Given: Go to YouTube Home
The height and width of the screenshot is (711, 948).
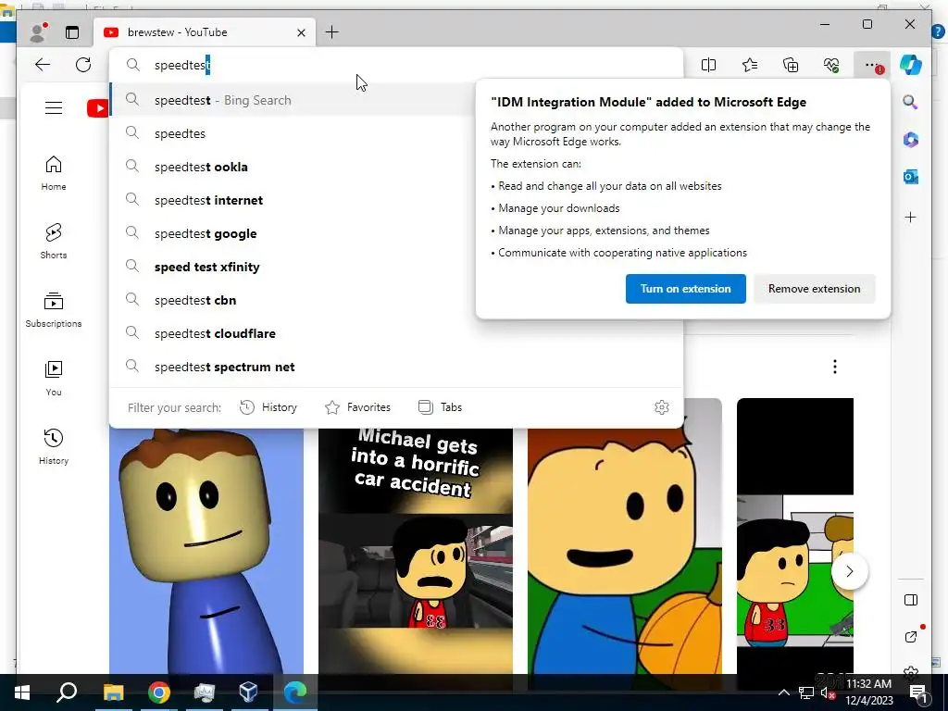Looking at the screenshot, I should point(54,173).
